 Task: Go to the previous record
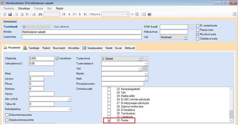(x=69, y=14)
